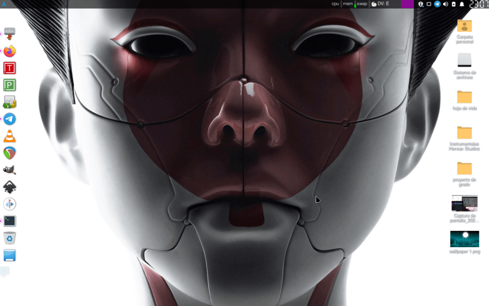
Task: Start VLC media player
Action: tap(10, 136)
